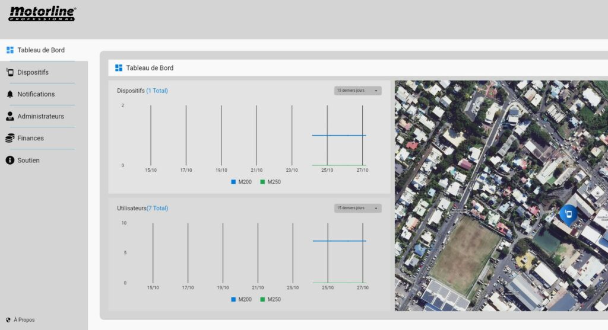Click the À Propos shield icon
This screenshot has width=608, height=330.
coord(8,320)
